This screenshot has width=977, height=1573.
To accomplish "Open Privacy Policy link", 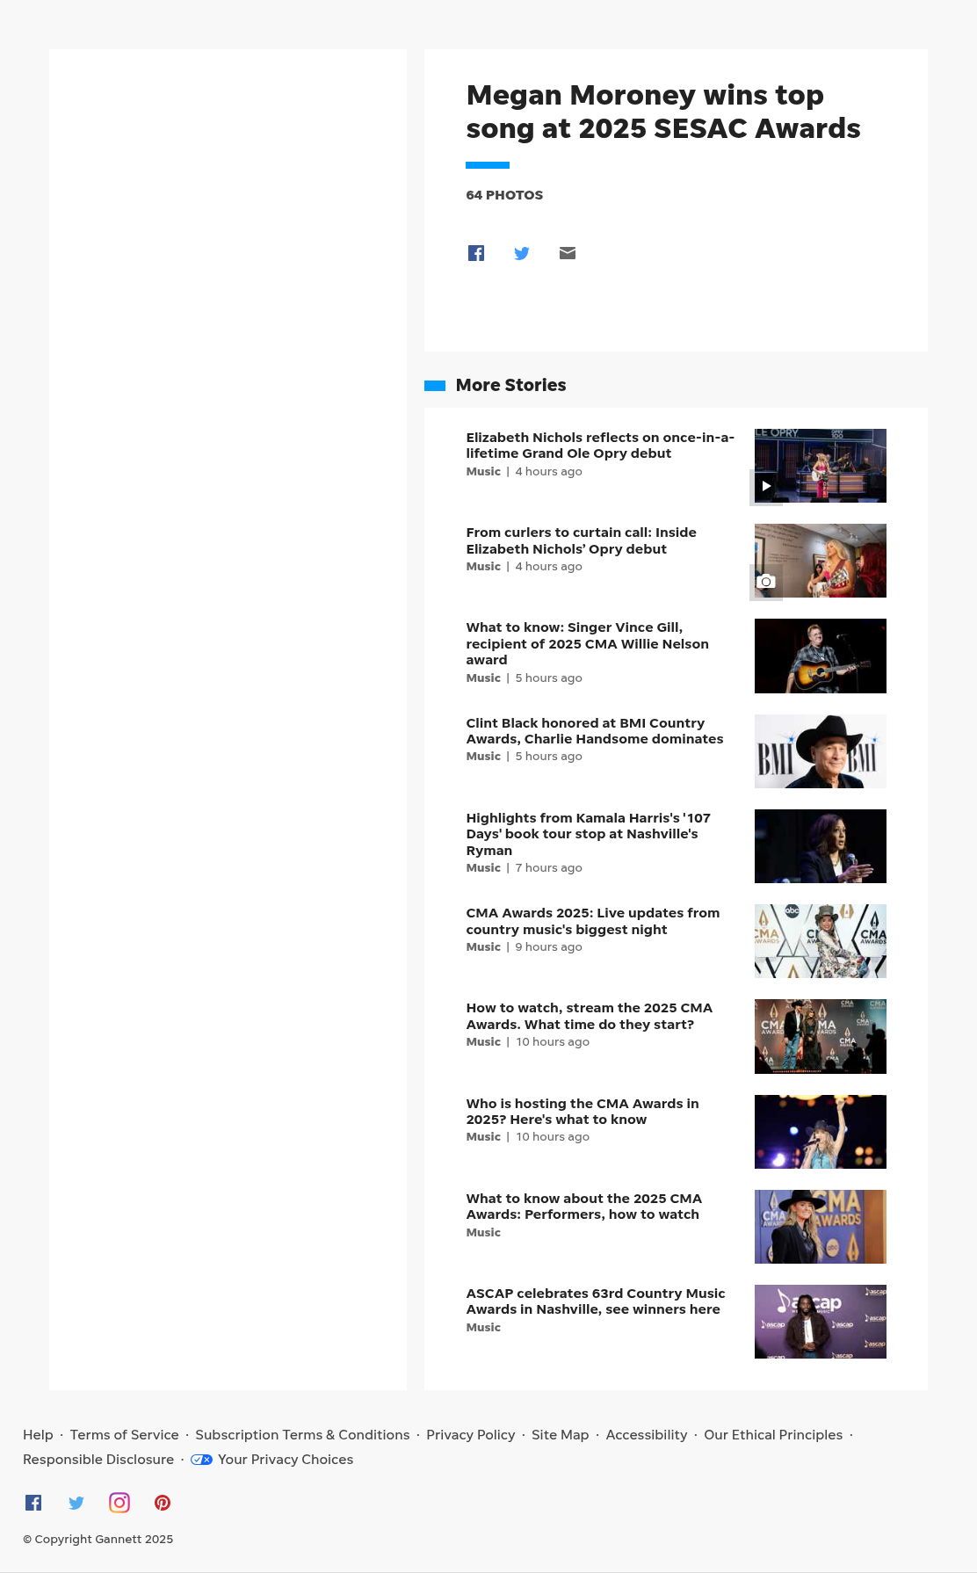I will point(471,1435).
